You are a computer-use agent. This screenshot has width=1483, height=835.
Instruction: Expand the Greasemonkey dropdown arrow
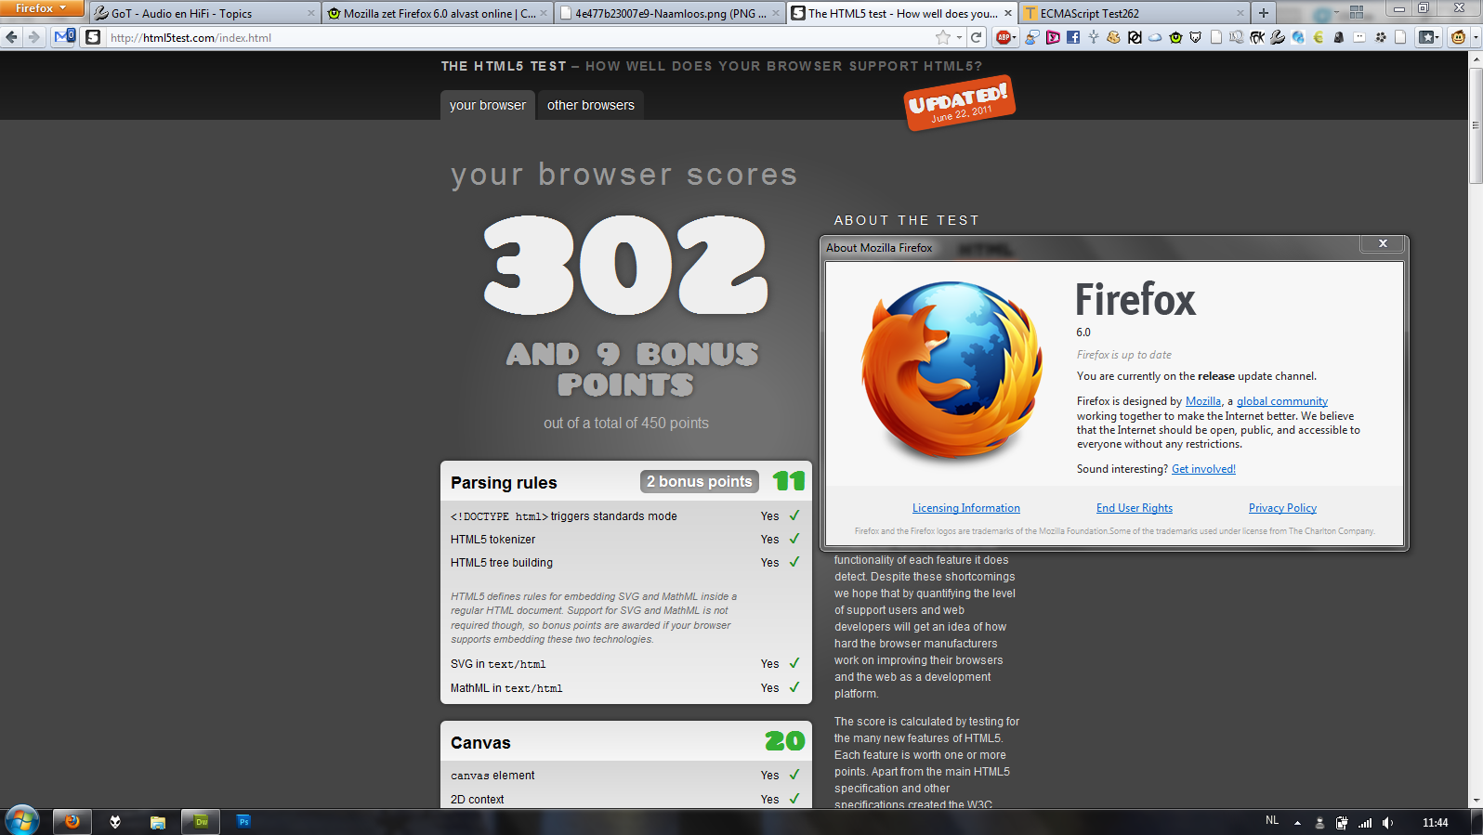[x=1475, y=37]
